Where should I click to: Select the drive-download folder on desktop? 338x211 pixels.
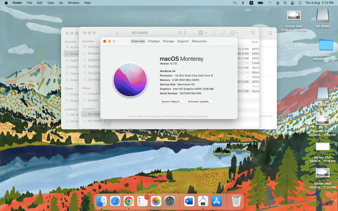pos(326,50)
